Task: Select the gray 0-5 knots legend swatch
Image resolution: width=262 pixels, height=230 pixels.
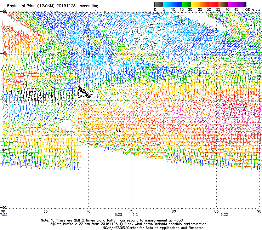Action: click(159, 4)
